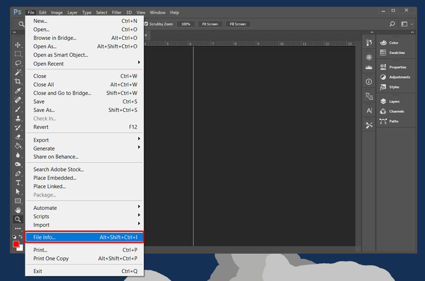Open the Layers panel
The width and height of the screenshot is (425, 281).
390,101
